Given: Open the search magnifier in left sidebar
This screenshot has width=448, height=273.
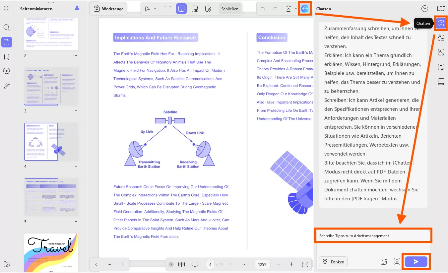Looking at the screenshot, I should pos(7,27).
